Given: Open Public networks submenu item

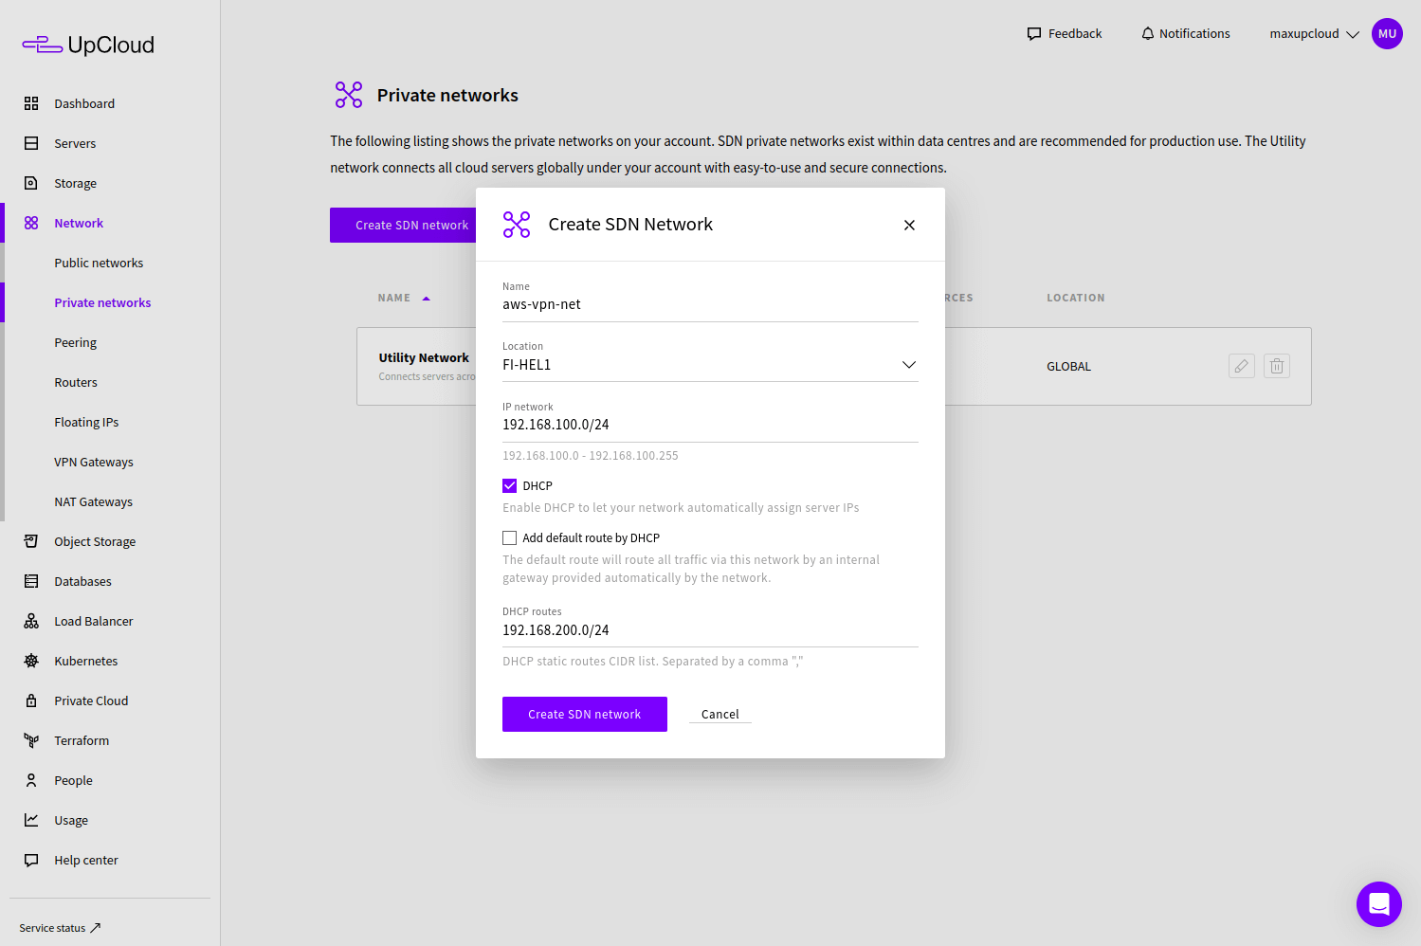Looking at the screenshot, I should coord(99,263).
